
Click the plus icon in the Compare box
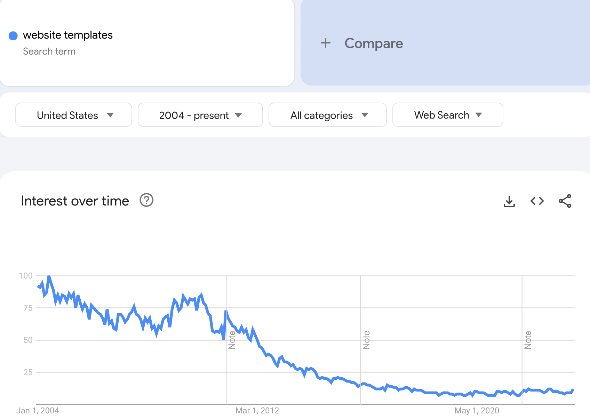tap(326, 43)
